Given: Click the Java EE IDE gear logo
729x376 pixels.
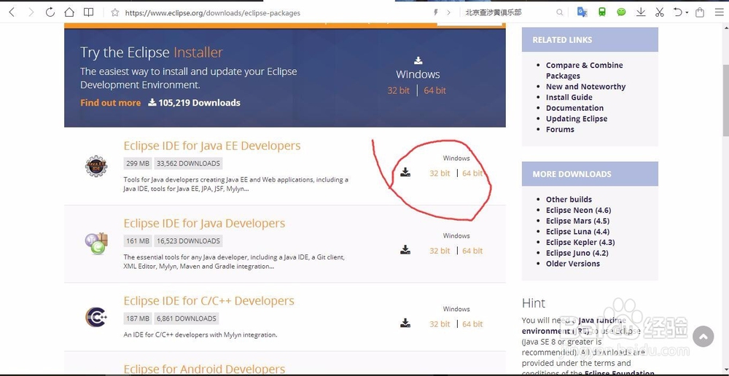Looking at the screenshot, I should click(x=96, y=166).
